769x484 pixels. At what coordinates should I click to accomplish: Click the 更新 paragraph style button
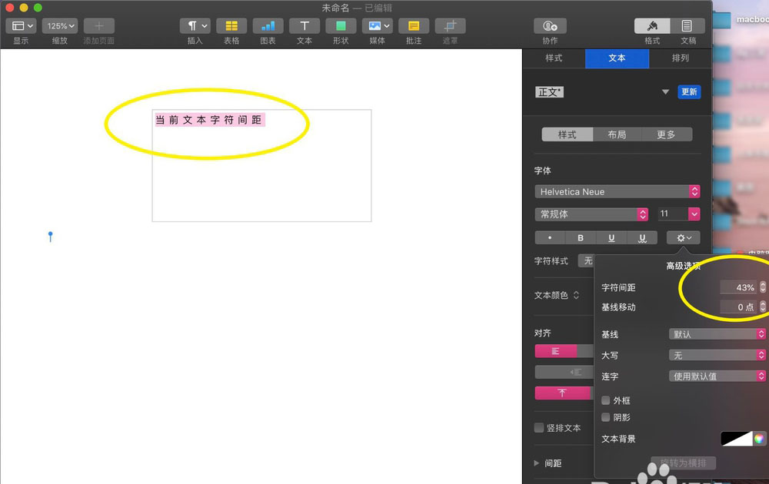coord(688,91)
